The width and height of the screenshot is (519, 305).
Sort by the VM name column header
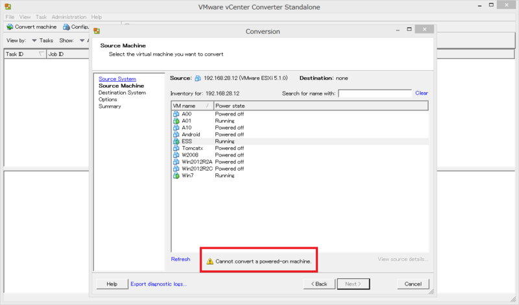click(192, 106)
